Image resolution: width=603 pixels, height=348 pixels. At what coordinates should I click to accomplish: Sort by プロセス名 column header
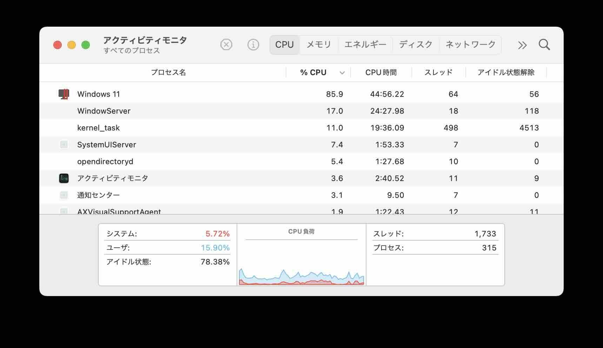pyautogui.click(x=168, y=72)
